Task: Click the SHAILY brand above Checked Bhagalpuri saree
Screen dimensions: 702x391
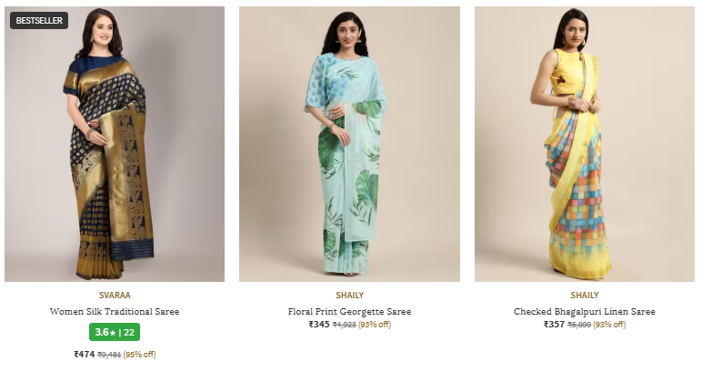Action: tap(585, 296)
